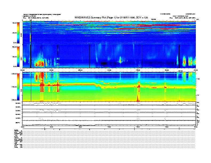The image size is (211, 163).
Task: Click the RAD1 color scale bar
Action: (18, 56)
